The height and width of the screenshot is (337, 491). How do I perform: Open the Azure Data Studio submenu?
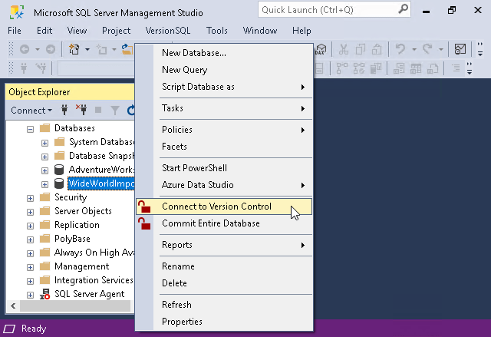[224, 185]
